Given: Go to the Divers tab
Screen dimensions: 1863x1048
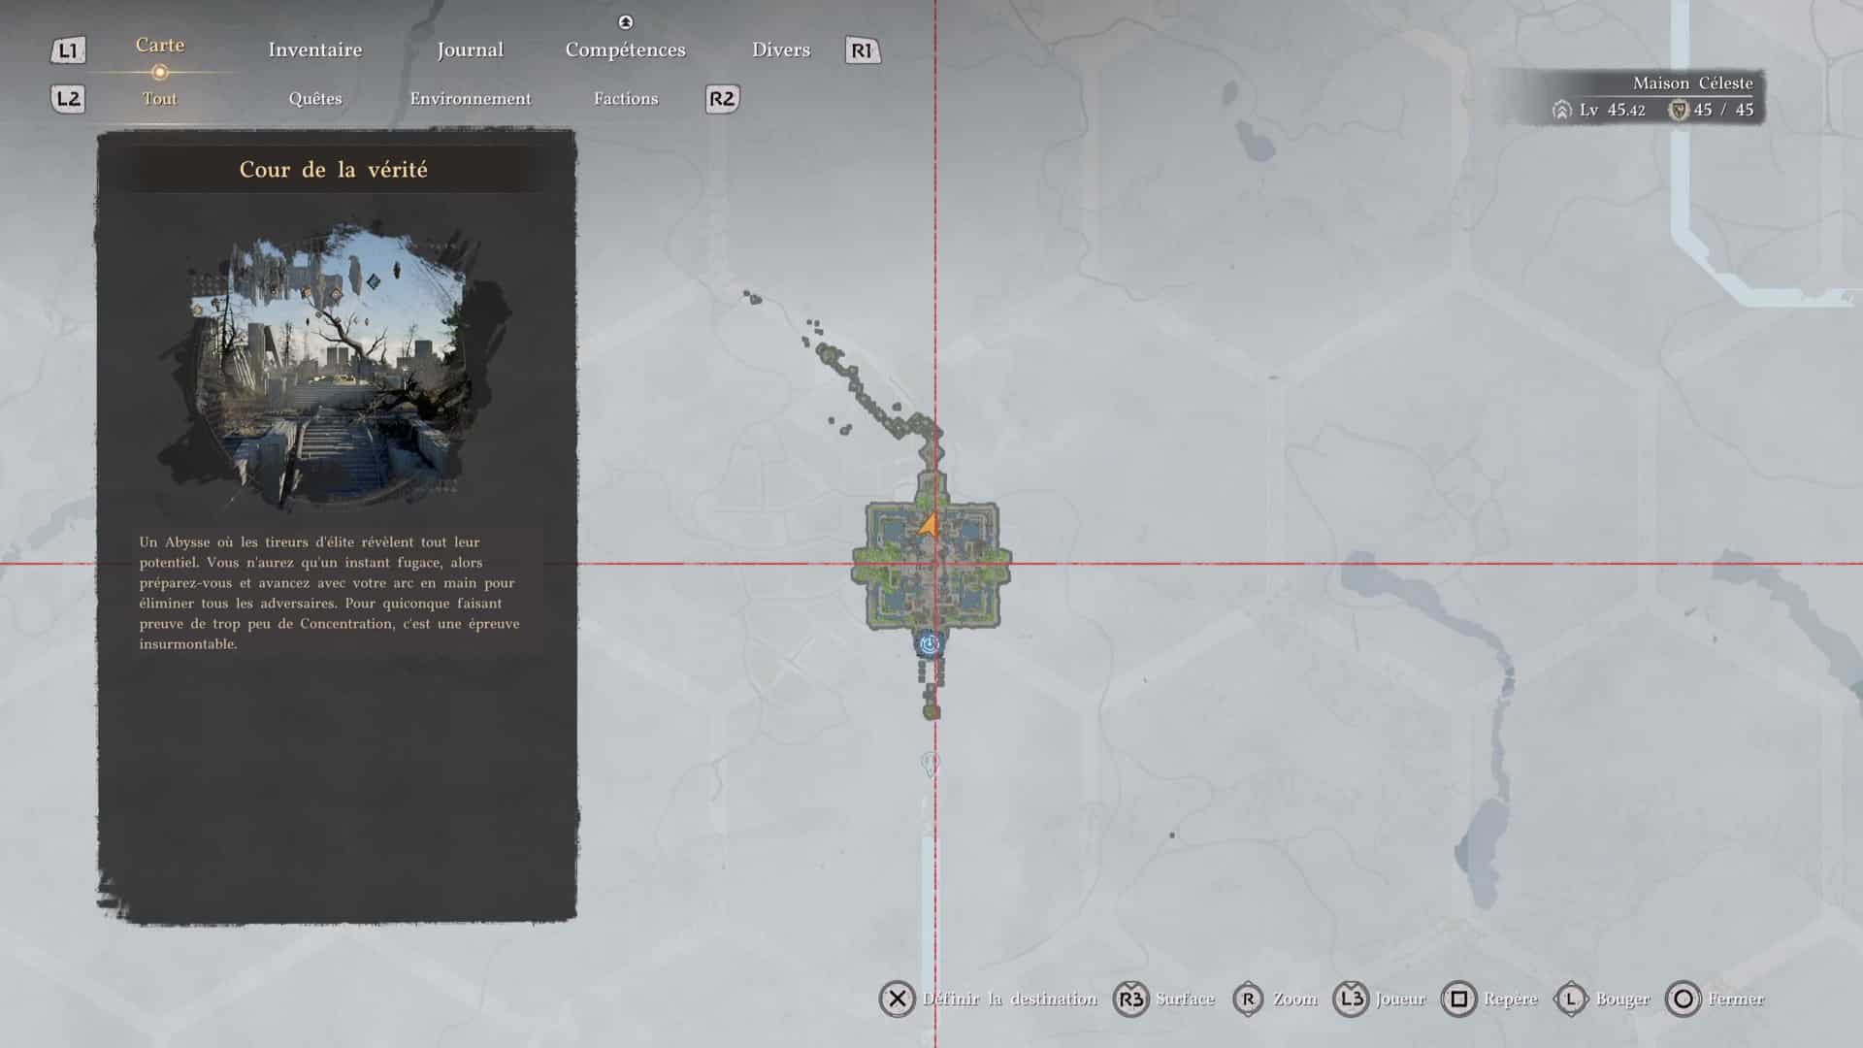Looking at the screenshot, I should 780,49.
